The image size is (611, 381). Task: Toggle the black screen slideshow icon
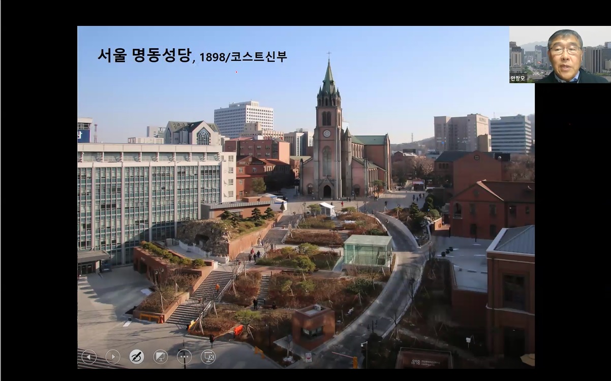tap(161, 357)
